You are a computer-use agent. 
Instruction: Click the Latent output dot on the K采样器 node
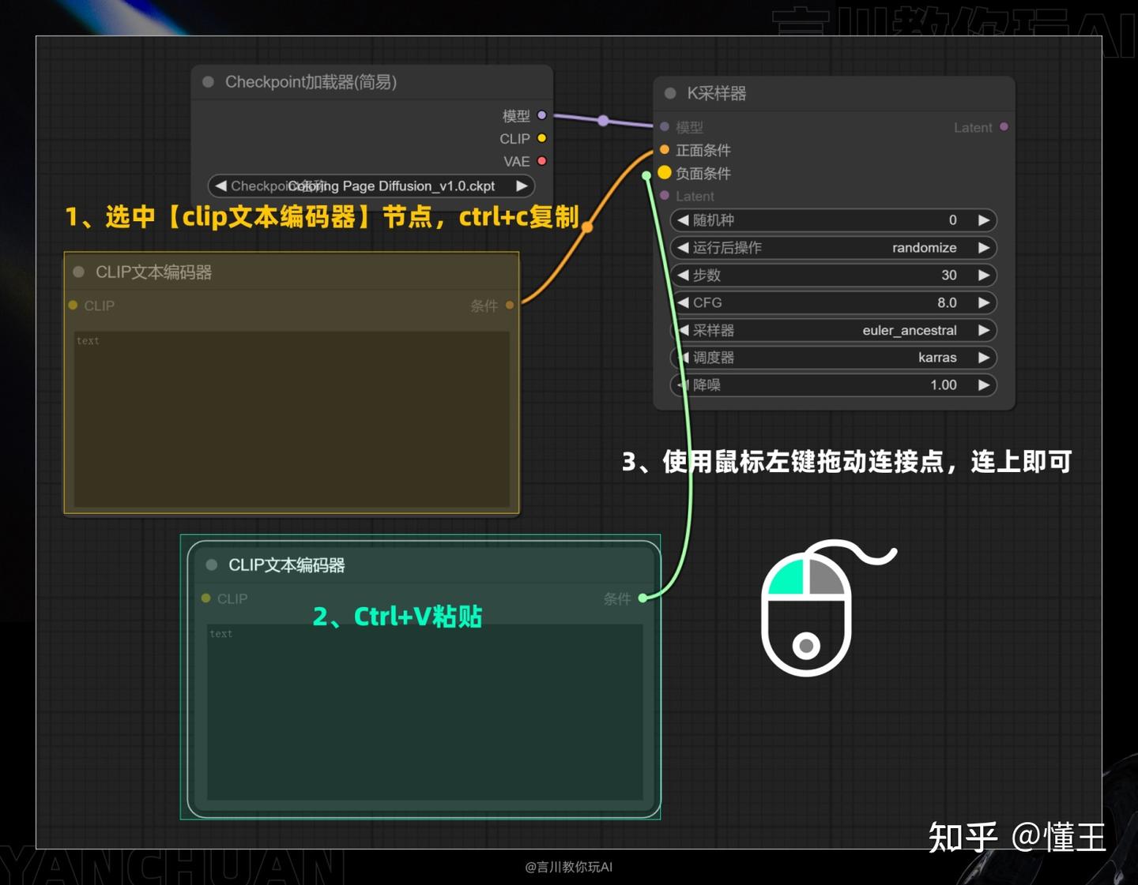coord(1004,126)
